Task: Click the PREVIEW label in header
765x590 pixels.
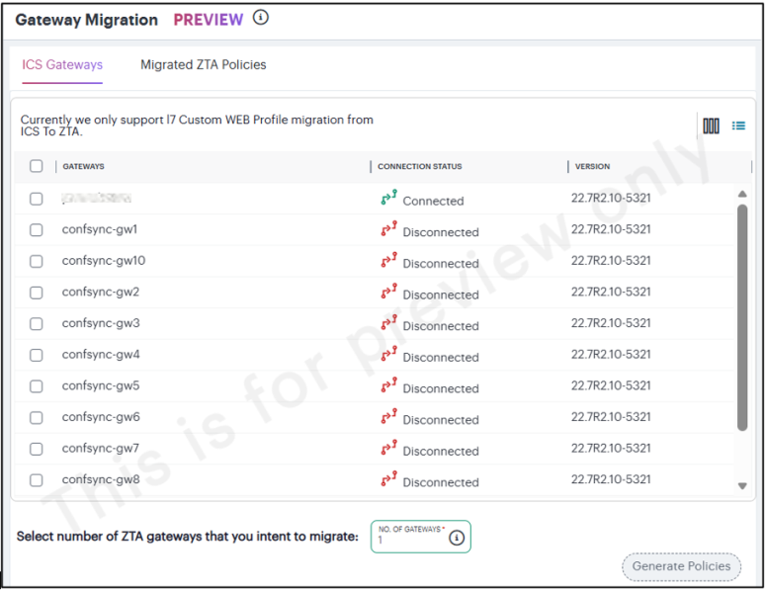Action: click(209, 20)
